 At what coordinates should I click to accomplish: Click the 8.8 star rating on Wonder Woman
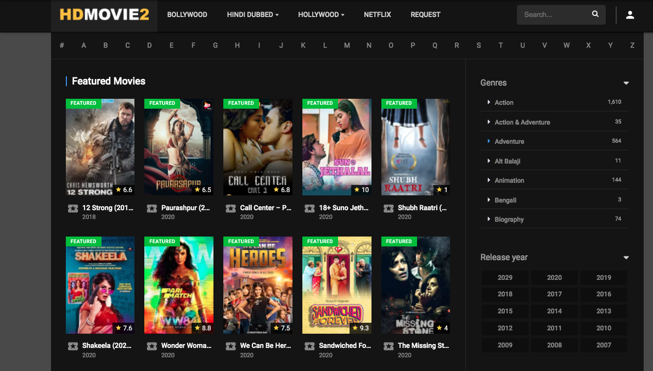click(203, 328)
